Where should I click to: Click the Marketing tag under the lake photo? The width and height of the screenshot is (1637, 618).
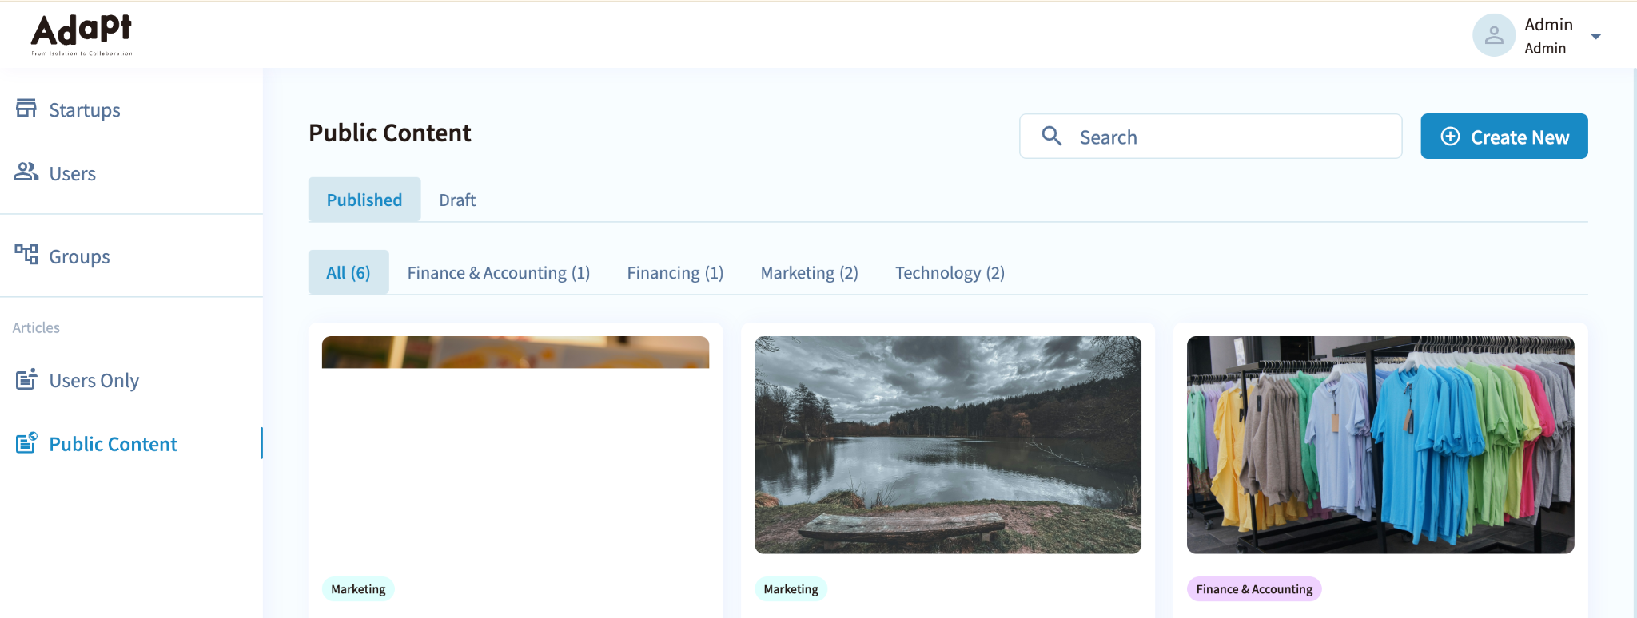pyautogui.click(x=791, y=589)
